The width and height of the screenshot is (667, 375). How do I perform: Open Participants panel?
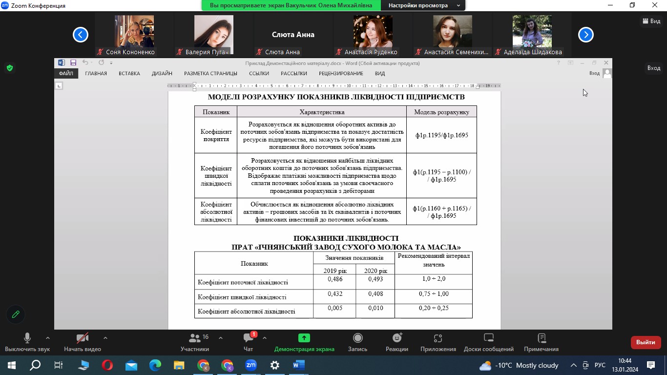pos(195,342)
